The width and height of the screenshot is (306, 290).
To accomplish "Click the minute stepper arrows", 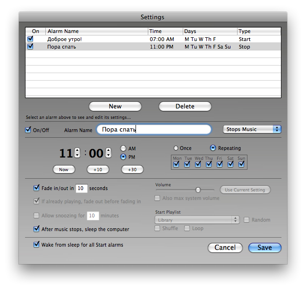I will 108,153.
